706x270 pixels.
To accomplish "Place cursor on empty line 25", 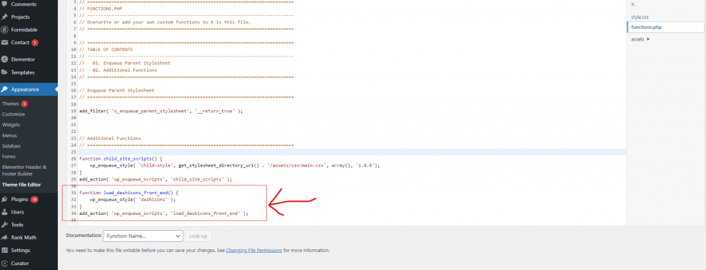I will point(352,152).
